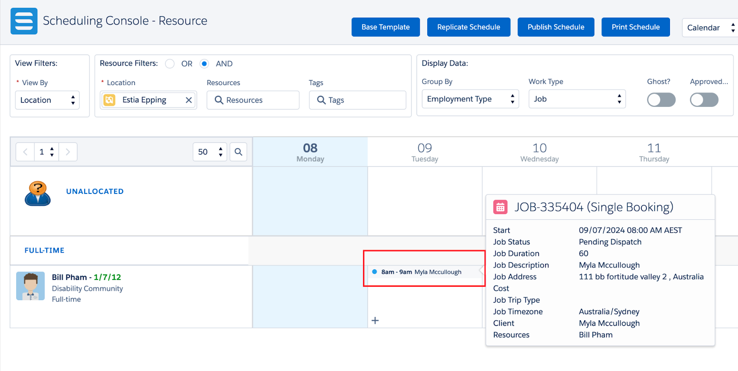Click in the Tags search field
This screenshot has height=371, width=738.
357,100
